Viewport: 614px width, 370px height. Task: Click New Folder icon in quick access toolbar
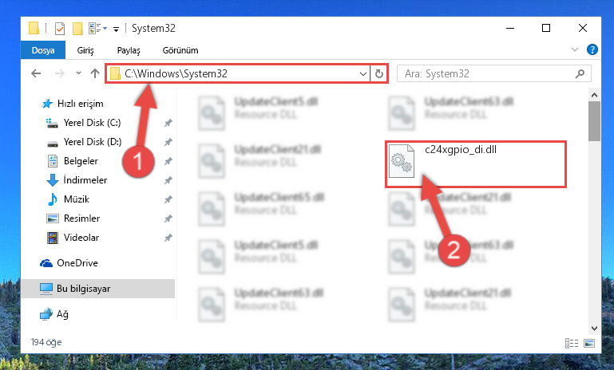click(77, 29)
